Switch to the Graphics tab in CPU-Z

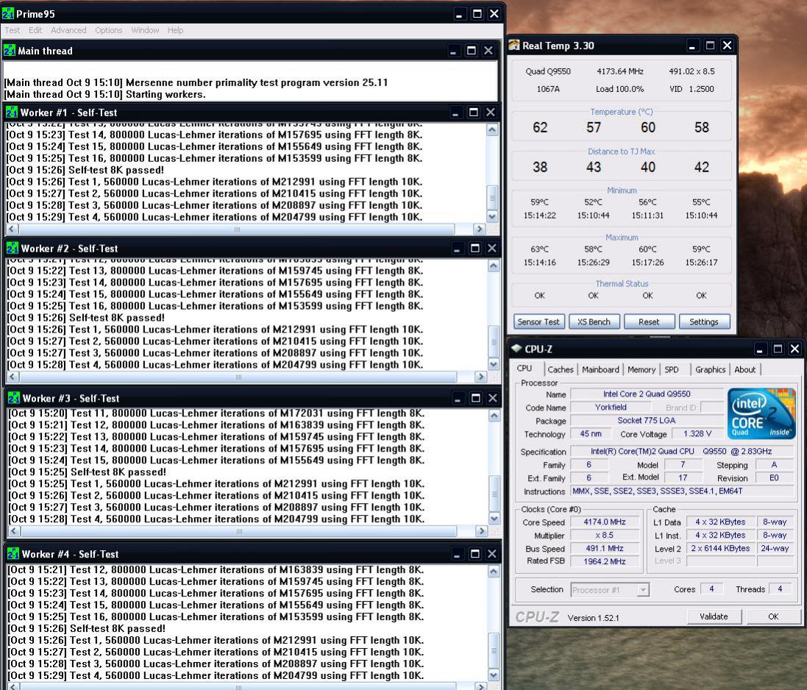(x=710, y=369)
